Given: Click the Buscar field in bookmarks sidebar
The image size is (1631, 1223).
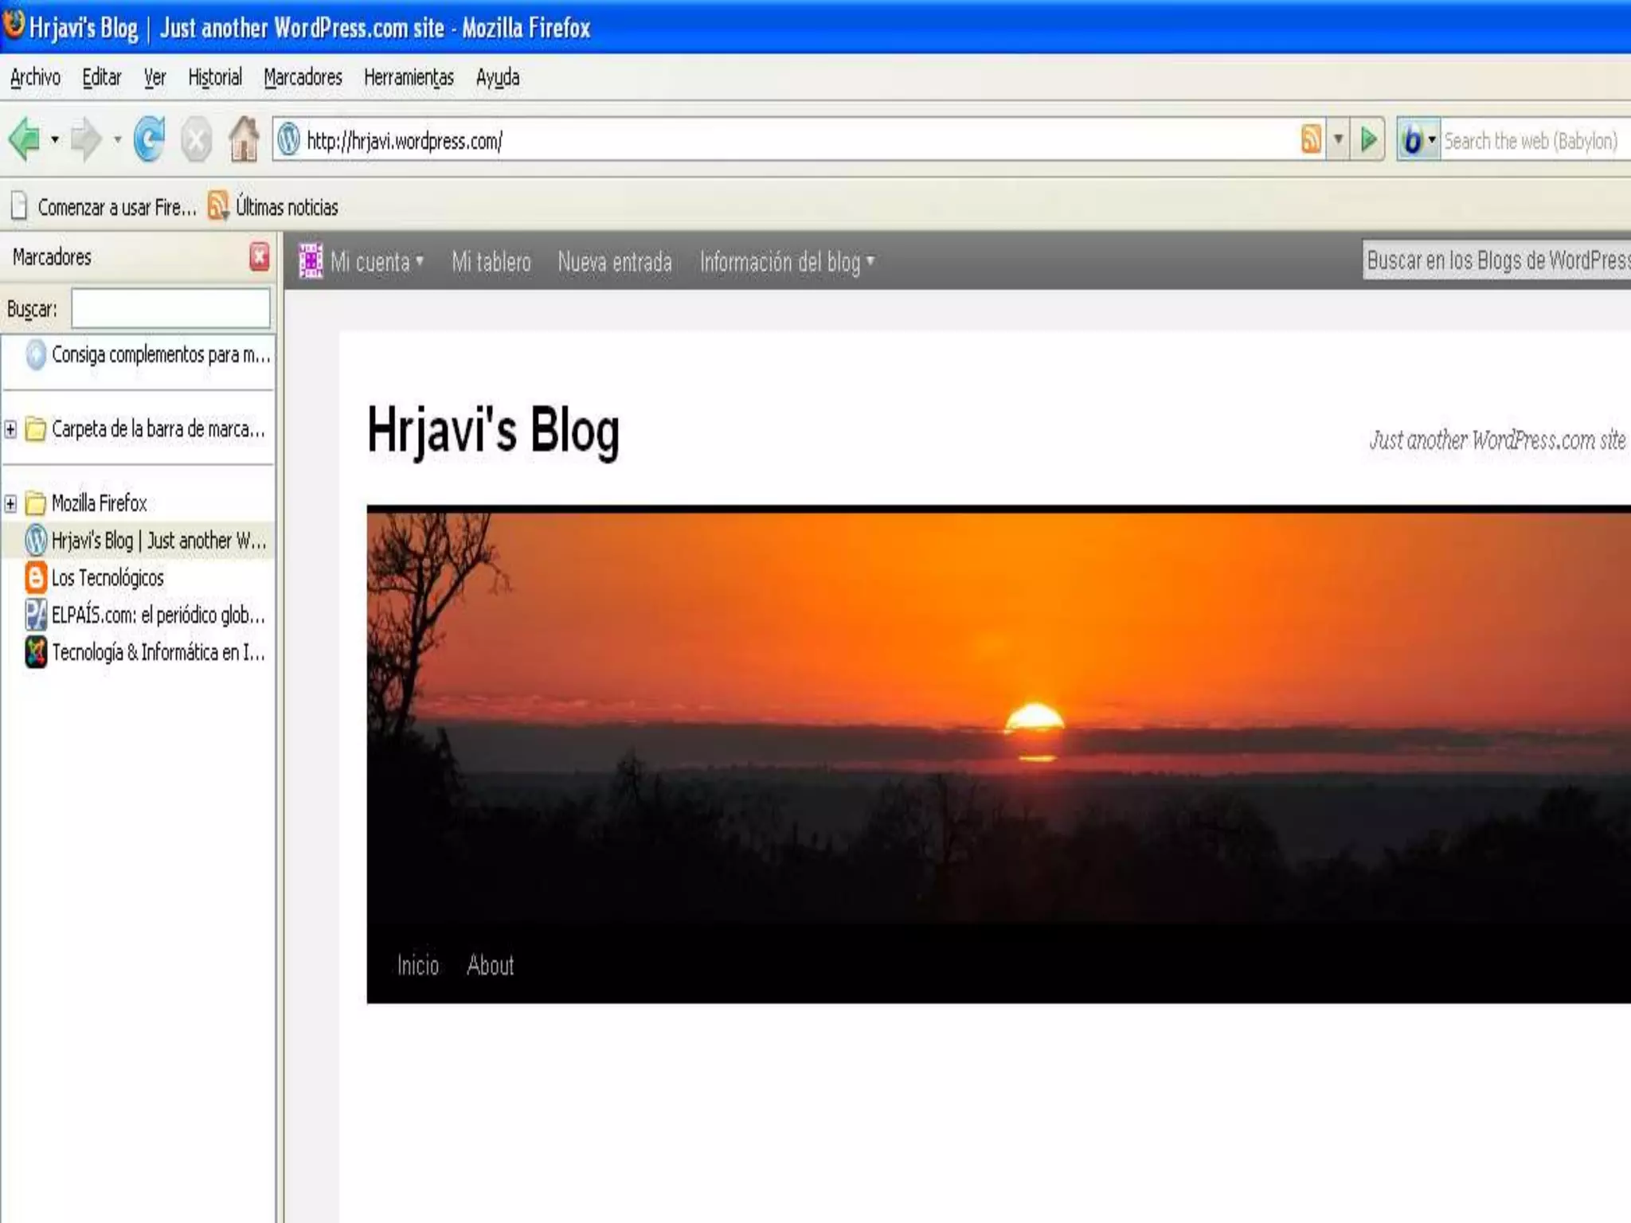Looking at the screenshot, I should (x=170, y=309).
